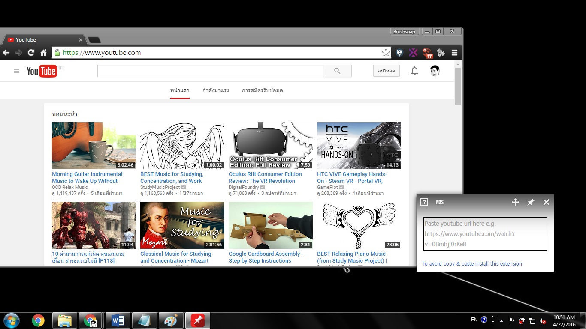Click the plus icon in floating widget
586x329 pixels.
(515, 202)
